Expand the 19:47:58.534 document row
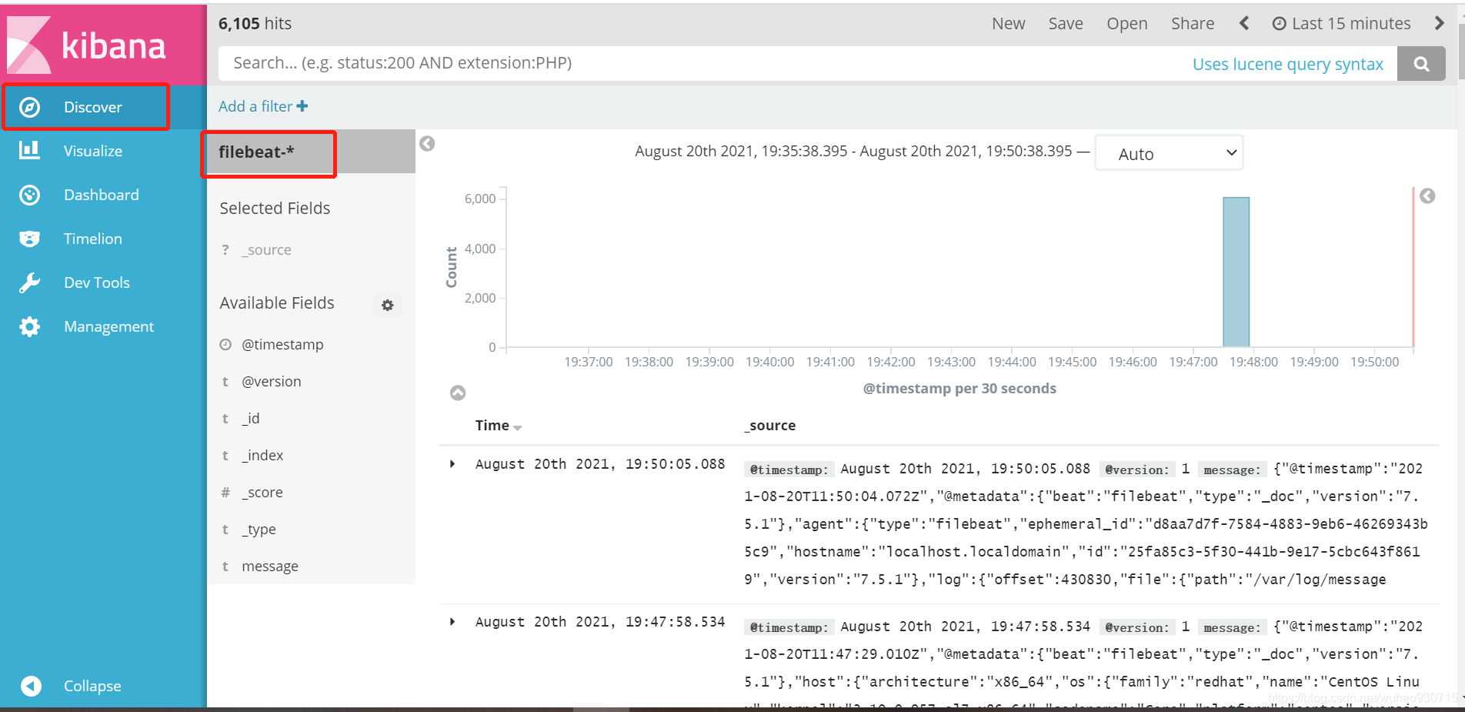 (x=452, y=621)
